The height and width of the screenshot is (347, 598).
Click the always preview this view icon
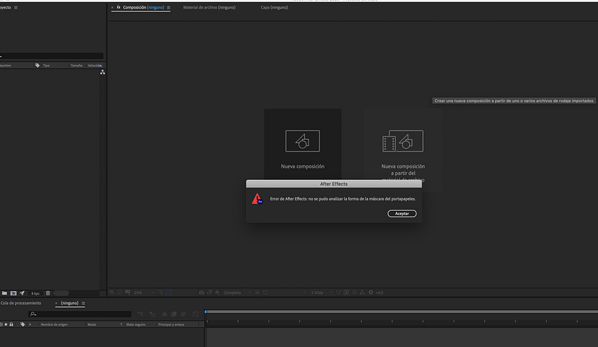(112, 292)
